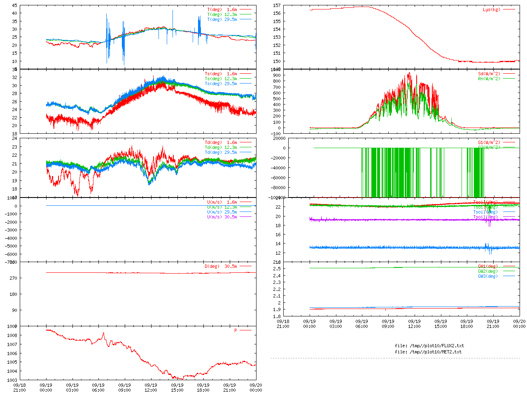Screen dimensions: 527x395
Task: Select the D(deg) 30.5m legend label
Action: click(x=221, y=266)
